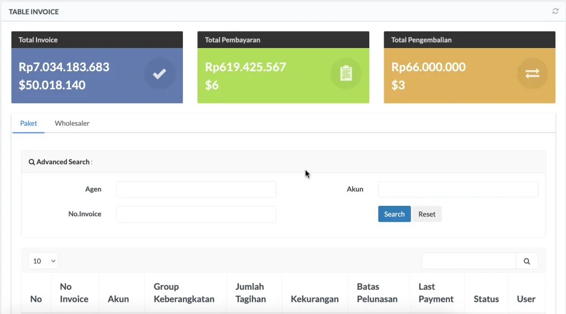Select the Paket tab

point(29,124)
